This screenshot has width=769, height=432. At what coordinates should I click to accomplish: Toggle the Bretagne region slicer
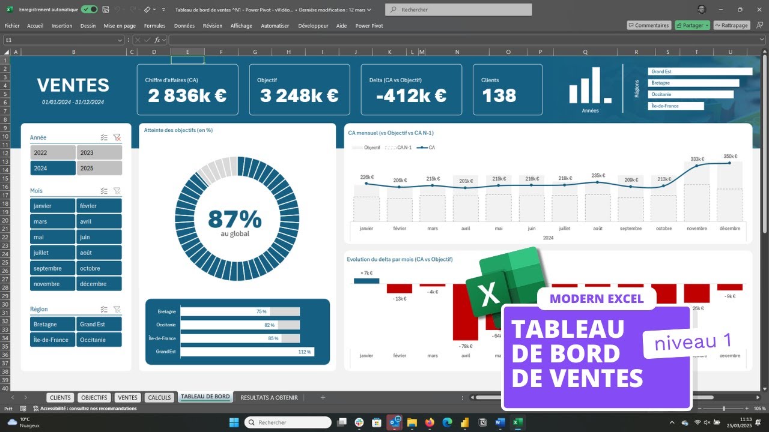click(53, 324)
